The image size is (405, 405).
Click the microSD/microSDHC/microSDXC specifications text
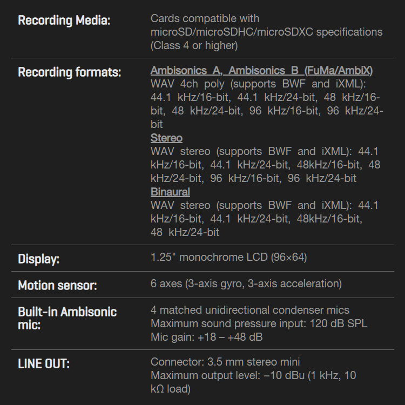point(267,32)
